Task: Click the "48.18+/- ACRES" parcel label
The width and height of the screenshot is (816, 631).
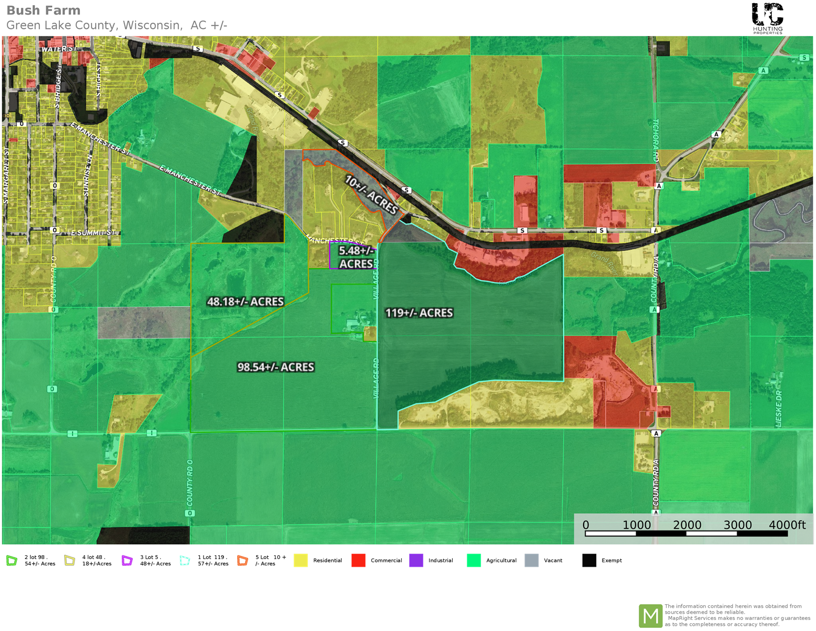Action: coord(245,302)
